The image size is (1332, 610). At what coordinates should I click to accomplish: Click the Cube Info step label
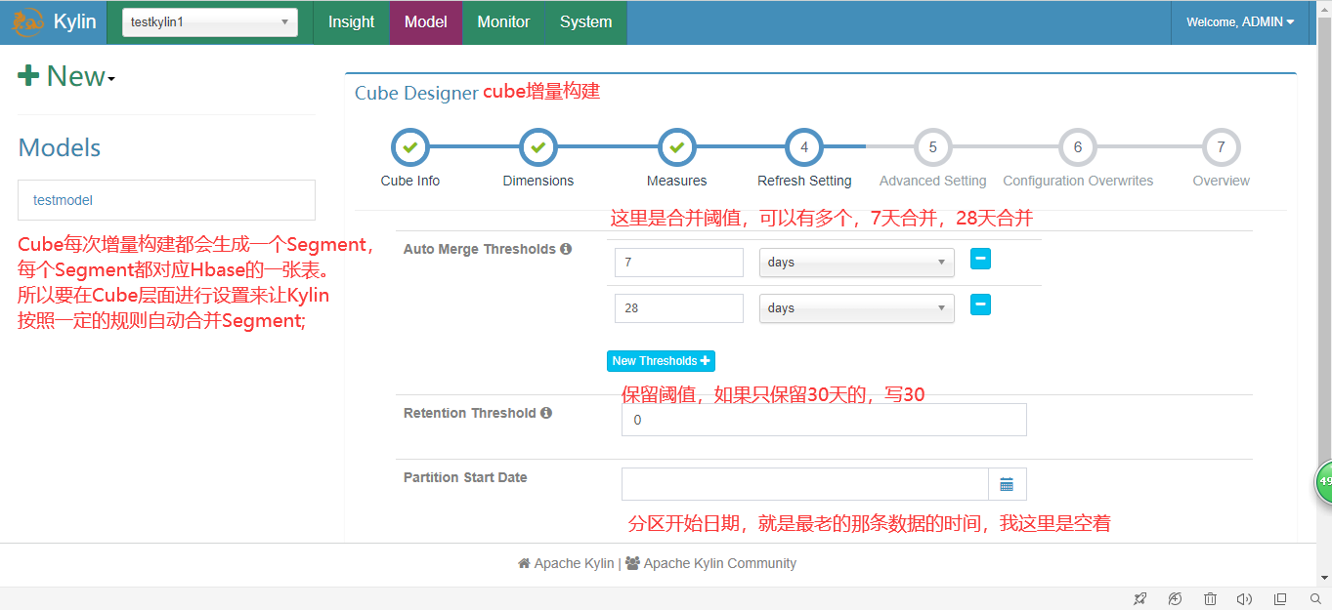click(x=410, y=181)
